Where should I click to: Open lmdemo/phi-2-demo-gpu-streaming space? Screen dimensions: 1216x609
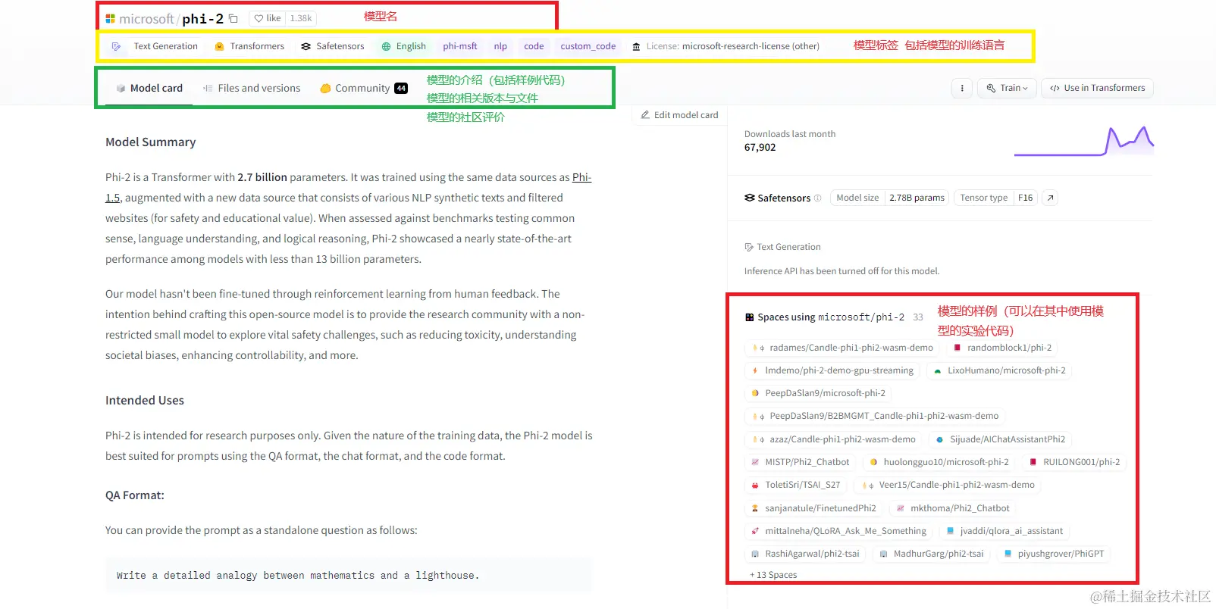click(x=832, y=370)
